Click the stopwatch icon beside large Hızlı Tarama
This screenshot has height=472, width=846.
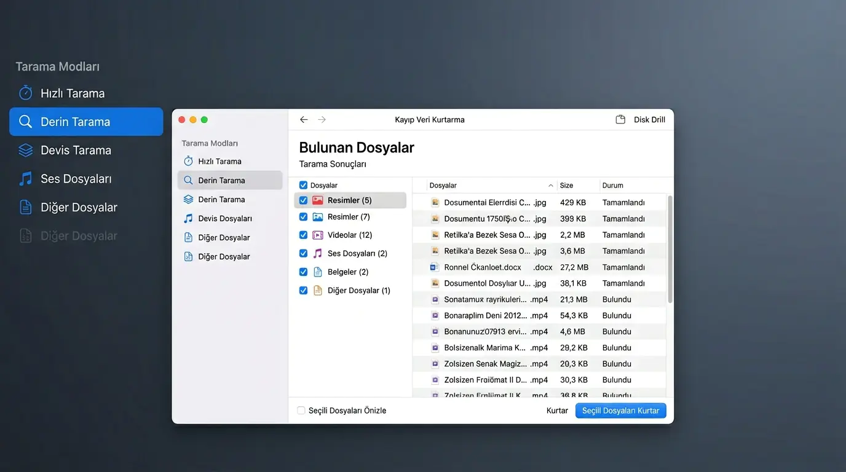click(25, 93)
